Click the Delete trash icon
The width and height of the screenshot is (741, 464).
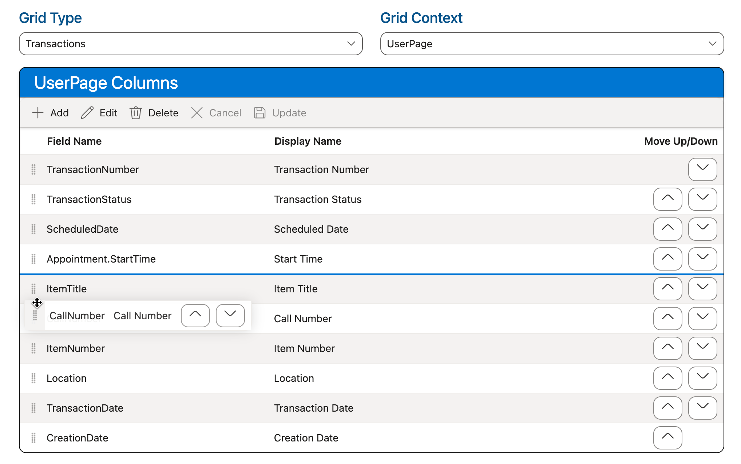136,113
